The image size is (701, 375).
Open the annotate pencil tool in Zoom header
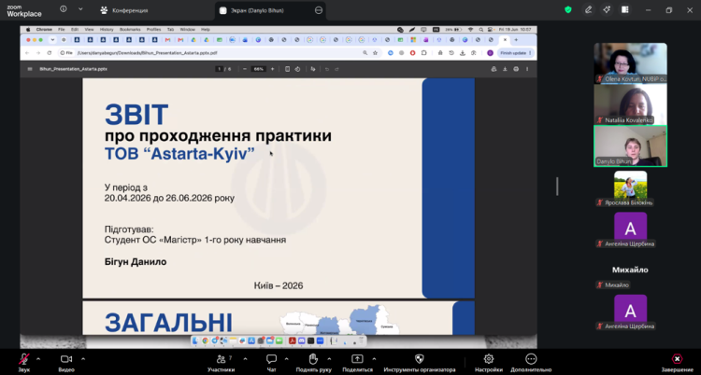[588, 10]
